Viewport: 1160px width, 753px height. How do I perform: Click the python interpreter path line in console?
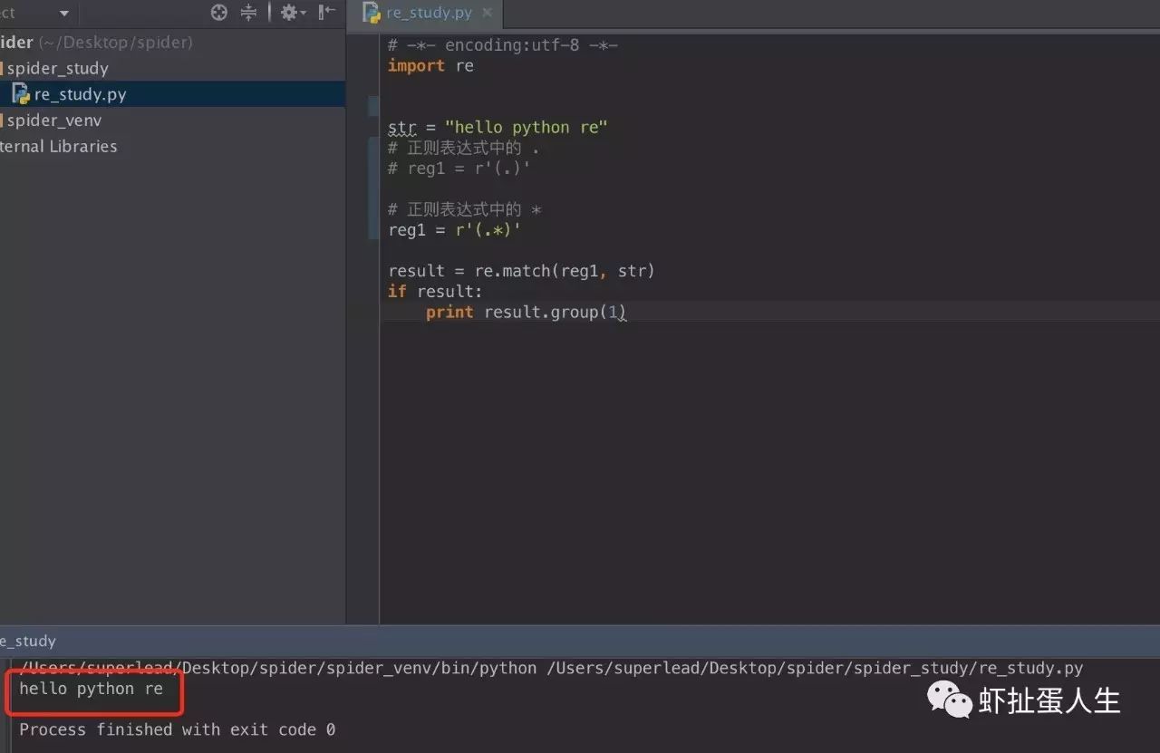tap(551, 668)
